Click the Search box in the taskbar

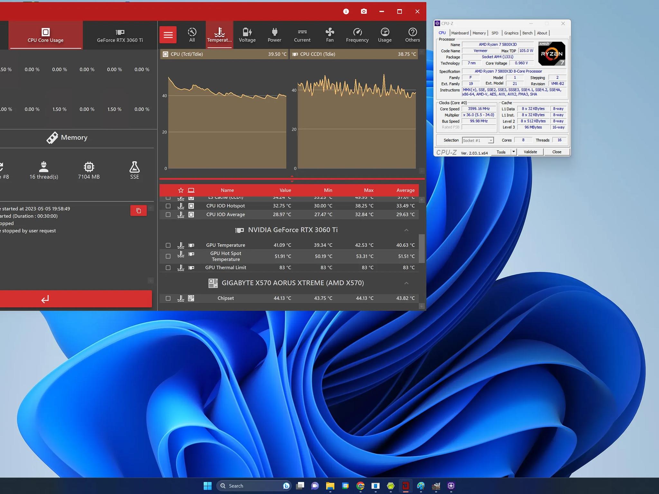254,486
